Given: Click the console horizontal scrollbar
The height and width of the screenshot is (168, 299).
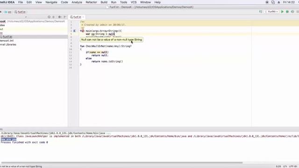Looking at the screenshot, I should pos(122,163).
